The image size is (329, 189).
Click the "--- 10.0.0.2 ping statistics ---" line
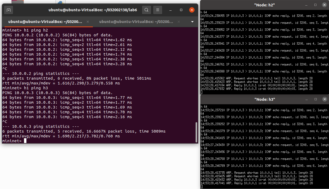coord(41,74)
